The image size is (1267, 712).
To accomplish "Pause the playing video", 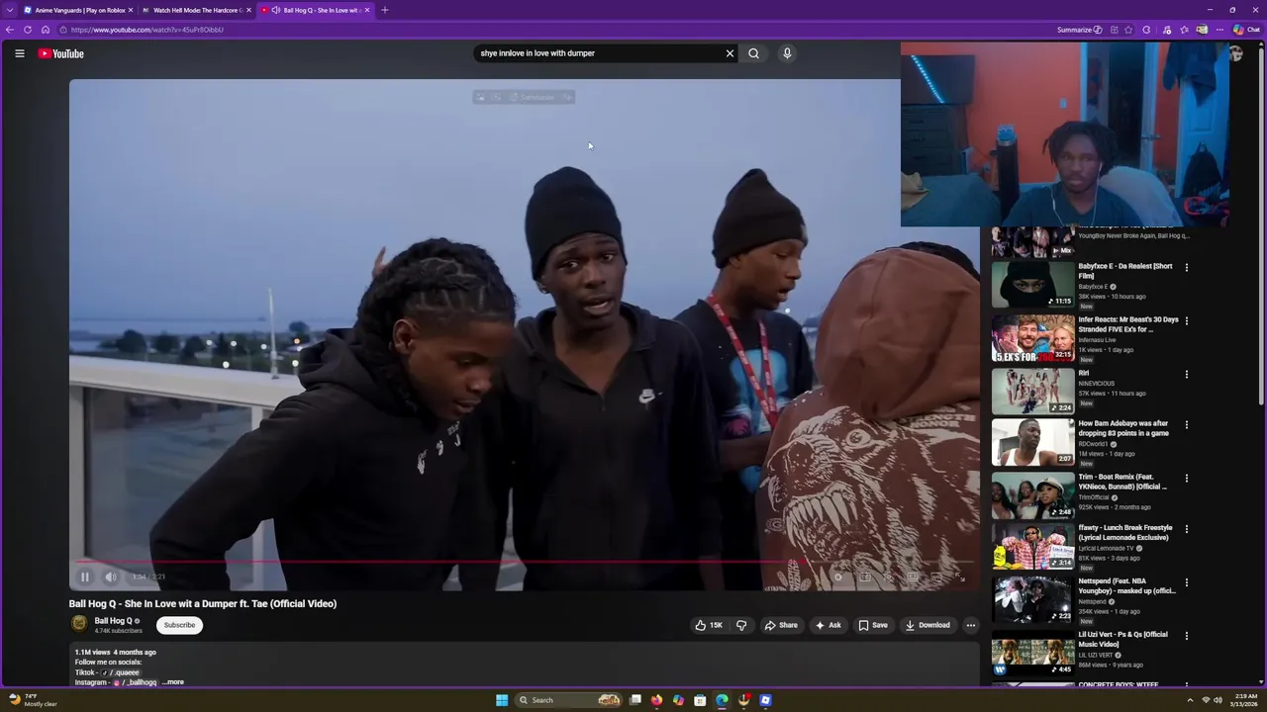I will pyautogui.click(x=85, y=577).
